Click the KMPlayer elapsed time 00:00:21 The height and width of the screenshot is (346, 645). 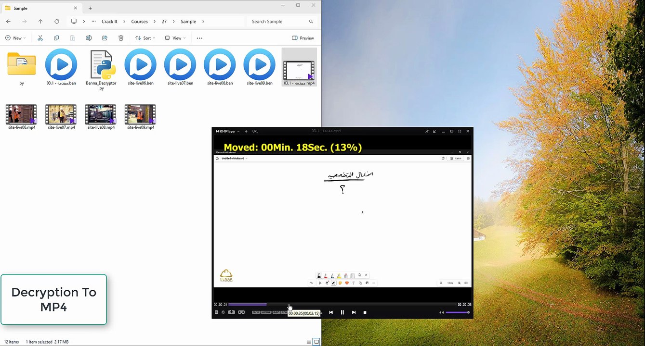(221, 305)
